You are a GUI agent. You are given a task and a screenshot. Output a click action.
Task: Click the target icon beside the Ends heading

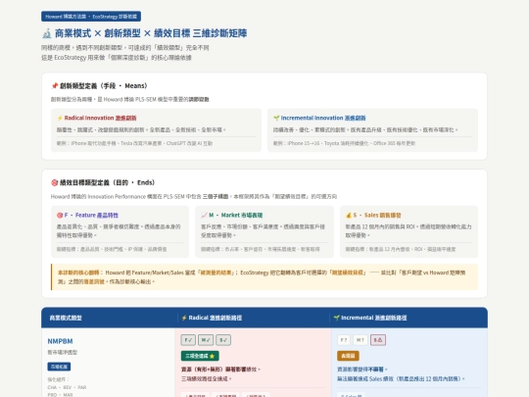coord(54,182)
